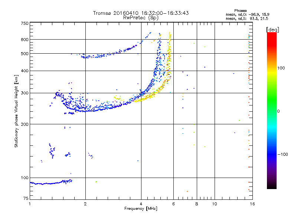
Task: Click the '750' height axis tick label
Action: pyautogui.click(x=25, y=23)
